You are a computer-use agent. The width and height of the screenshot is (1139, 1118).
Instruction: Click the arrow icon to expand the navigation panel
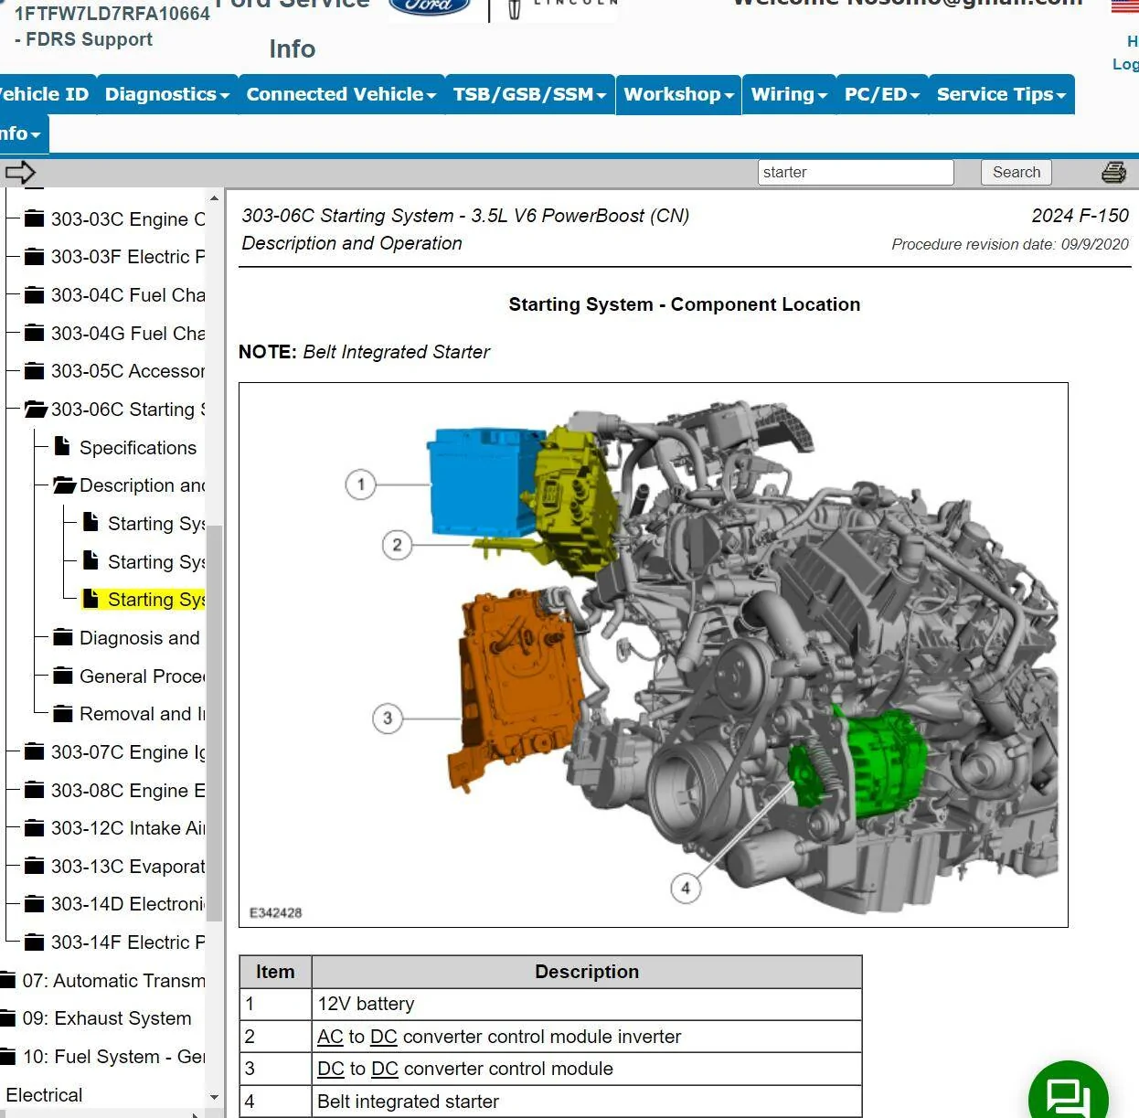20,172
